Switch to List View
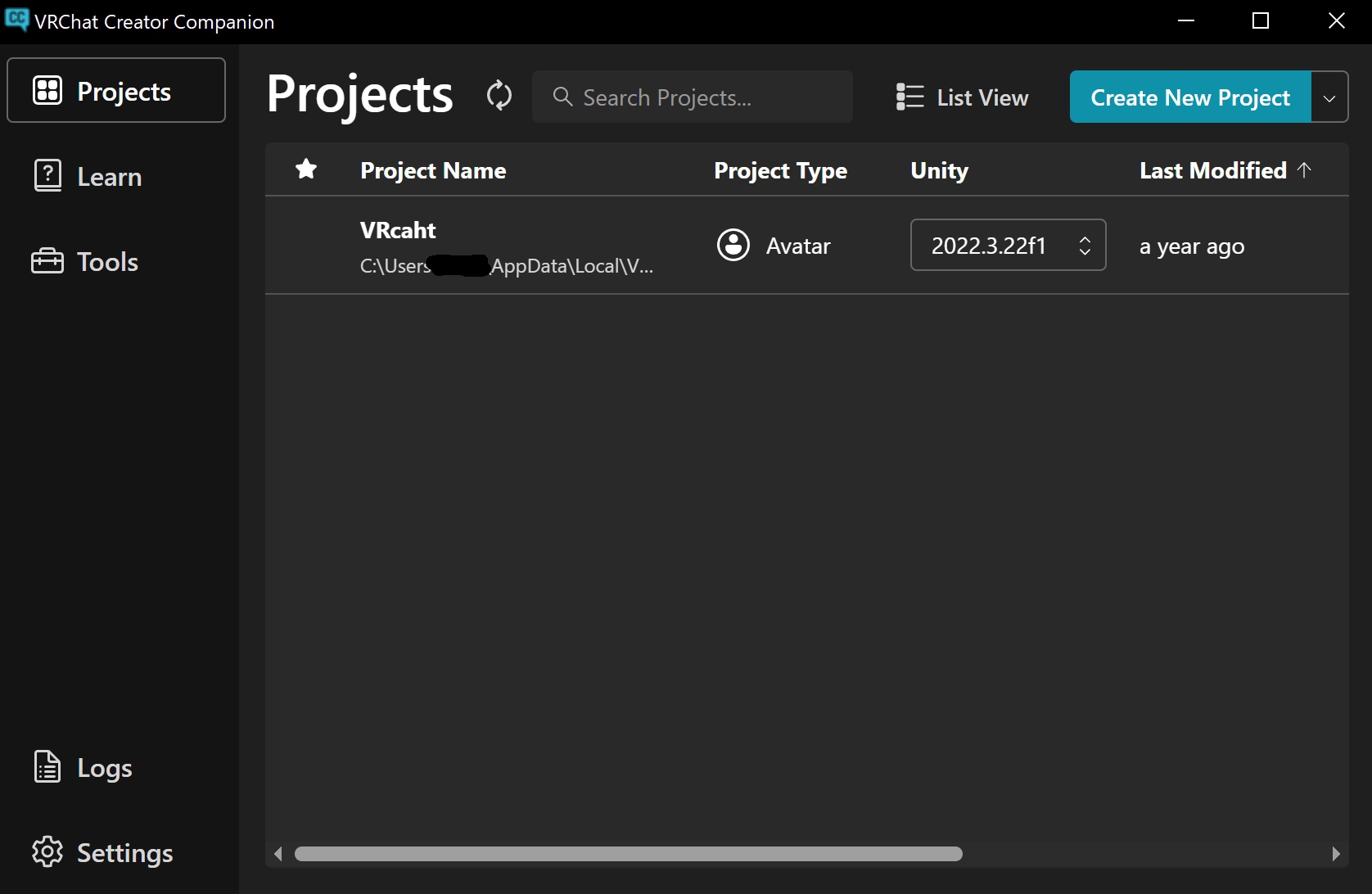This screenshot has height=894, width=1372. pyautogui.click(x=963, y=97)
